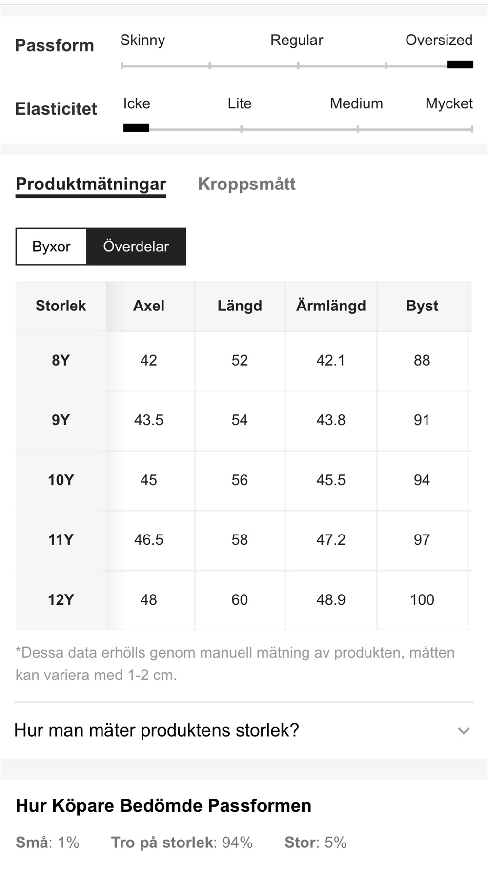The image size is (488, 884).
Task: Select the 8Y size row label
Action: pyautogui.click(x=61, y=361)
